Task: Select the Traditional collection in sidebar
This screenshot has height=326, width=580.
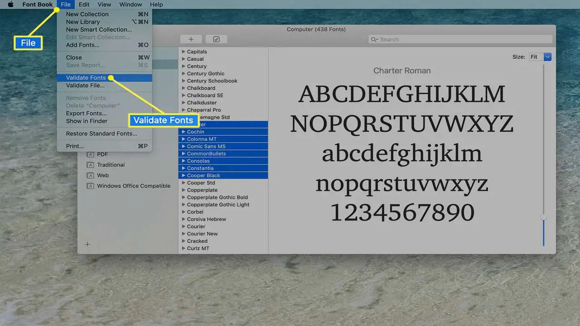Action: [111, 165]
